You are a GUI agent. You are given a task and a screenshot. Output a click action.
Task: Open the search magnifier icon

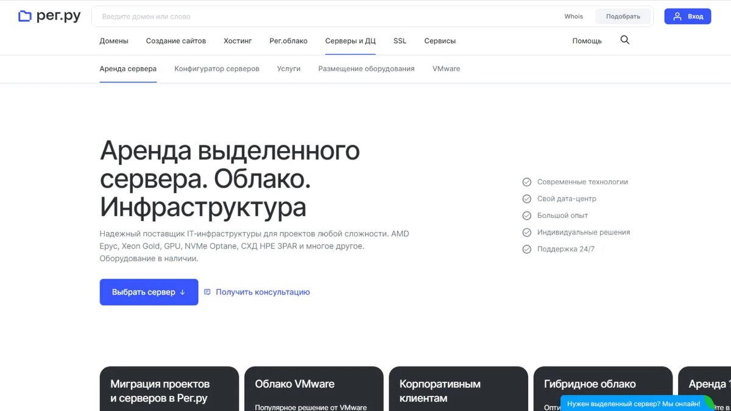tap(625, 40)
